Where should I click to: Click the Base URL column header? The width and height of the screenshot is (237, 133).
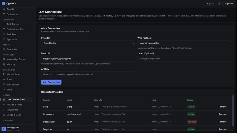coord(98,100)
